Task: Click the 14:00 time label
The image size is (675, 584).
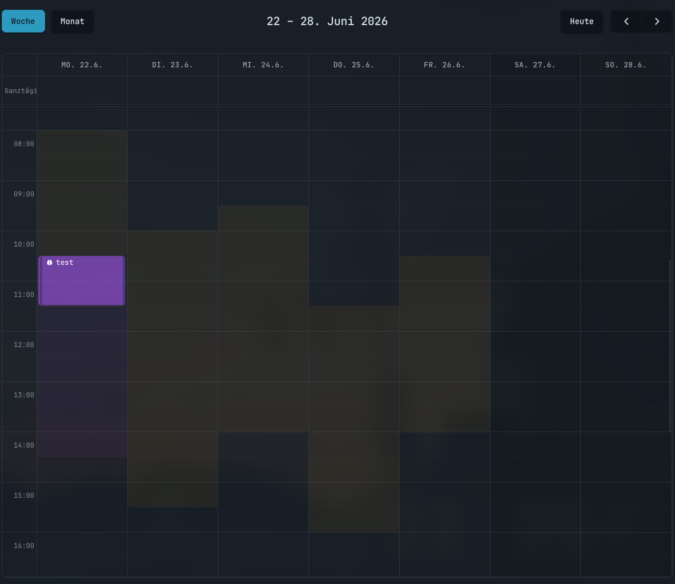Action: click(23, 445)
